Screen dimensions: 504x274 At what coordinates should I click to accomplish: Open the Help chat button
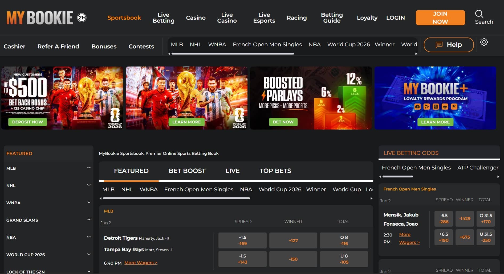449,45
